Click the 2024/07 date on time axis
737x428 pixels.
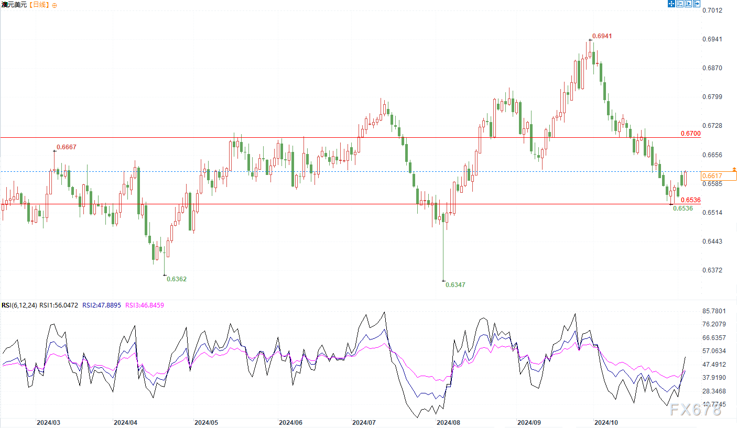coord(363,422)
